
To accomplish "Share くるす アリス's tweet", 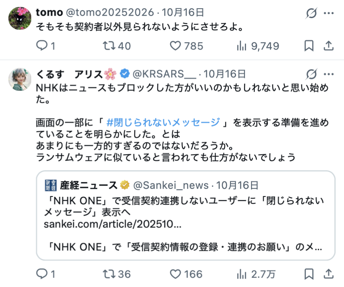I will [328, 274].
